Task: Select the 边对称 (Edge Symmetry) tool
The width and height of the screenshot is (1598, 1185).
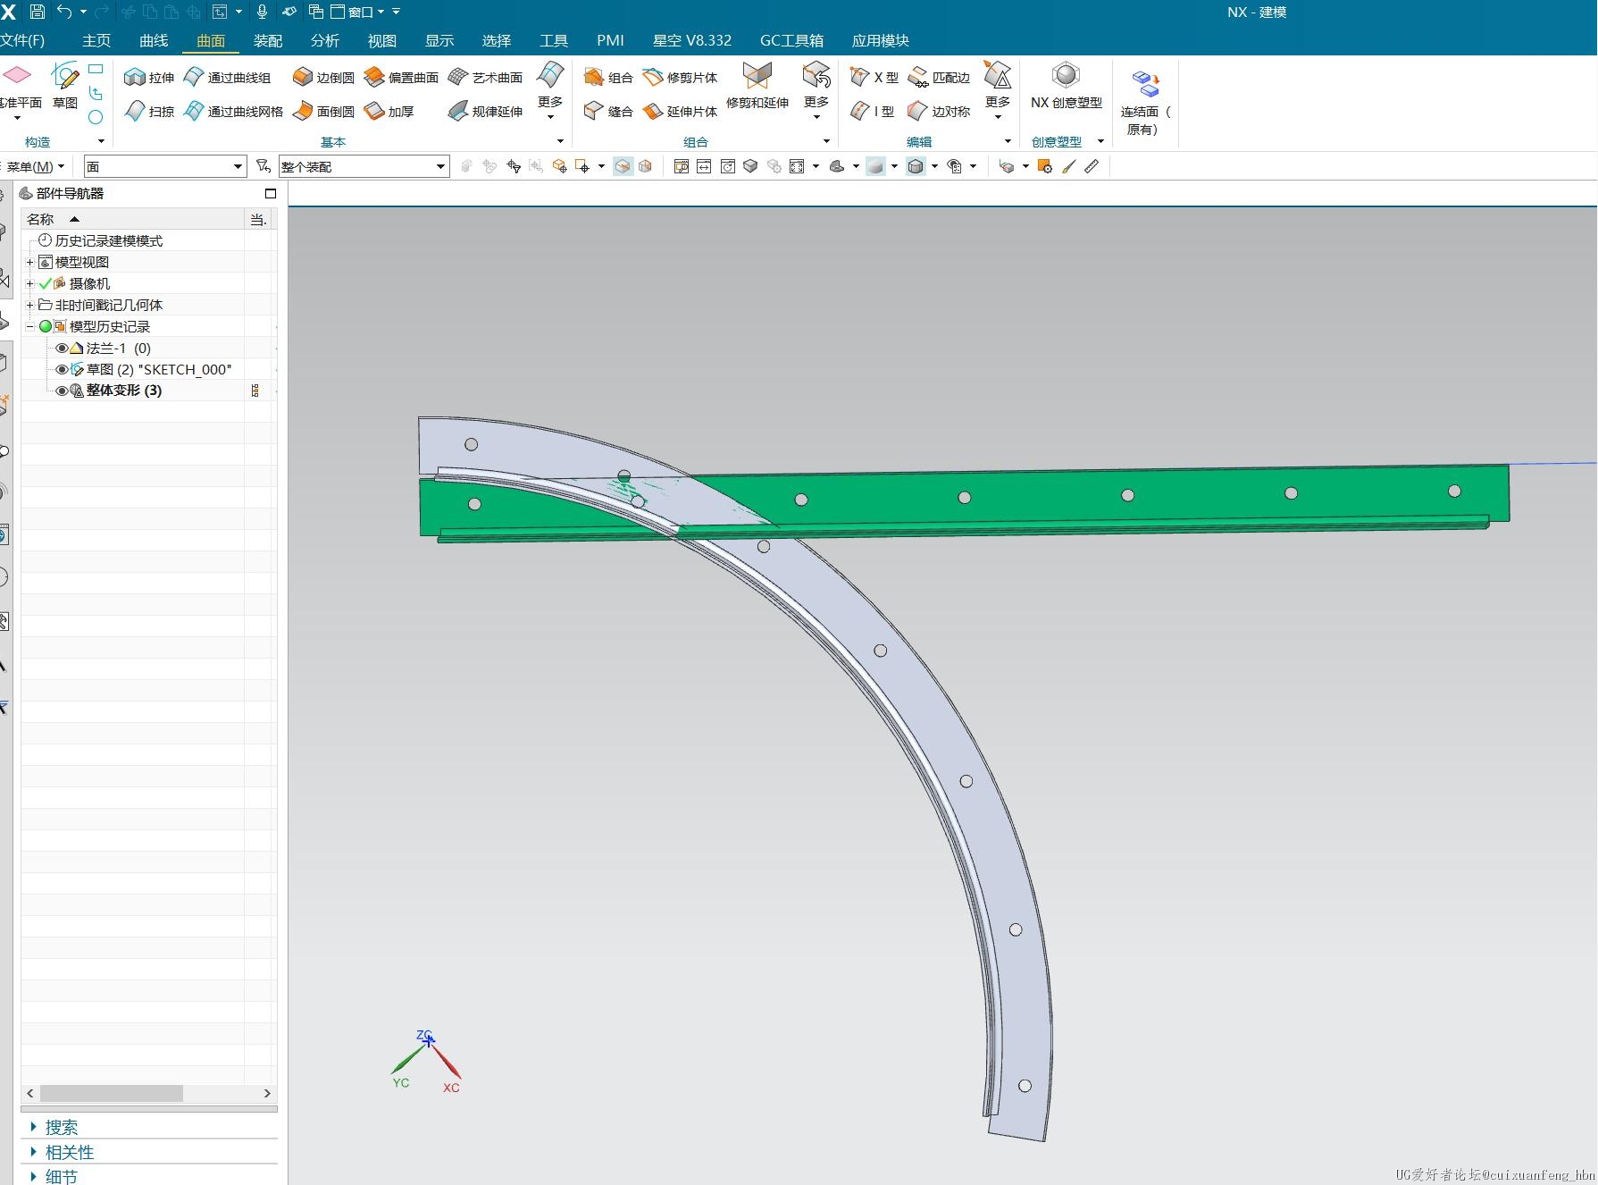Action: tap(939, 112)
